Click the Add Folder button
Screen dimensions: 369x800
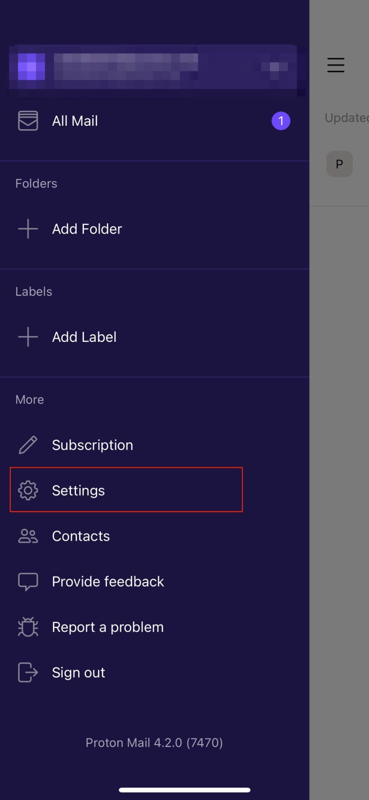click(x=87, y=229)
